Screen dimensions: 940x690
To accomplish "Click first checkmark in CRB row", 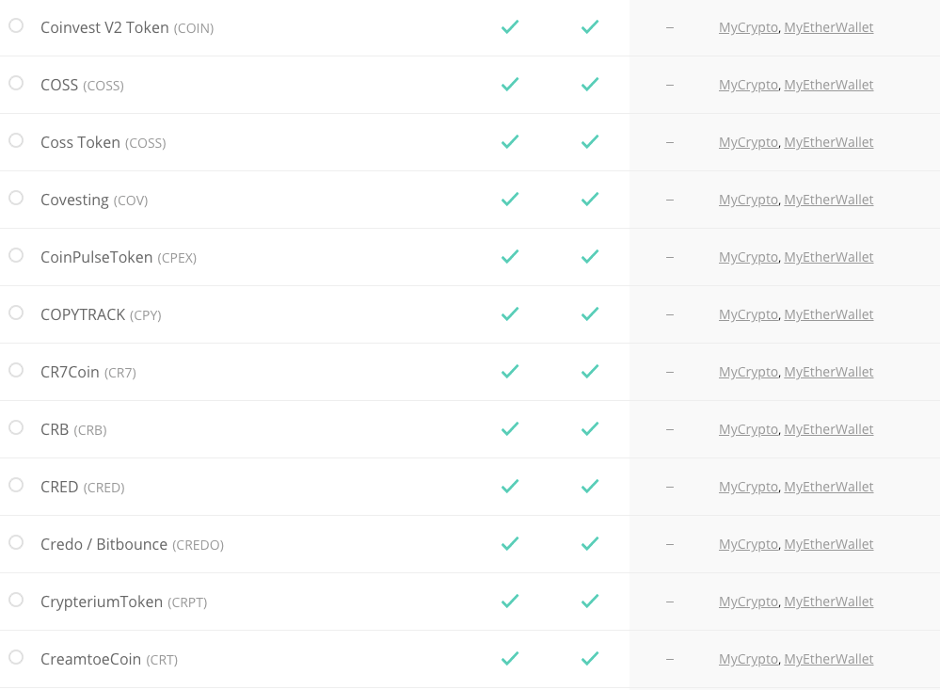I will [510, 429].
